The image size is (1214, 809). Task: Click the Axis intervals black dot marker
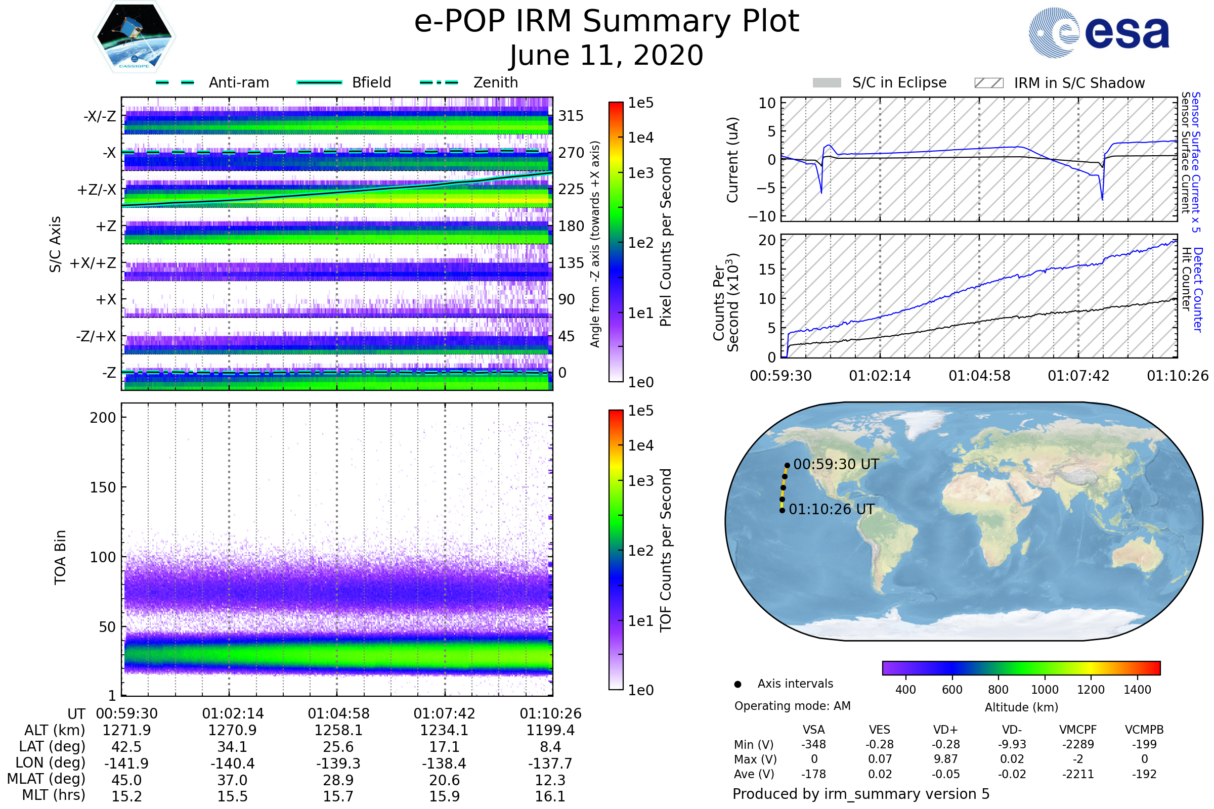[738, 684]
